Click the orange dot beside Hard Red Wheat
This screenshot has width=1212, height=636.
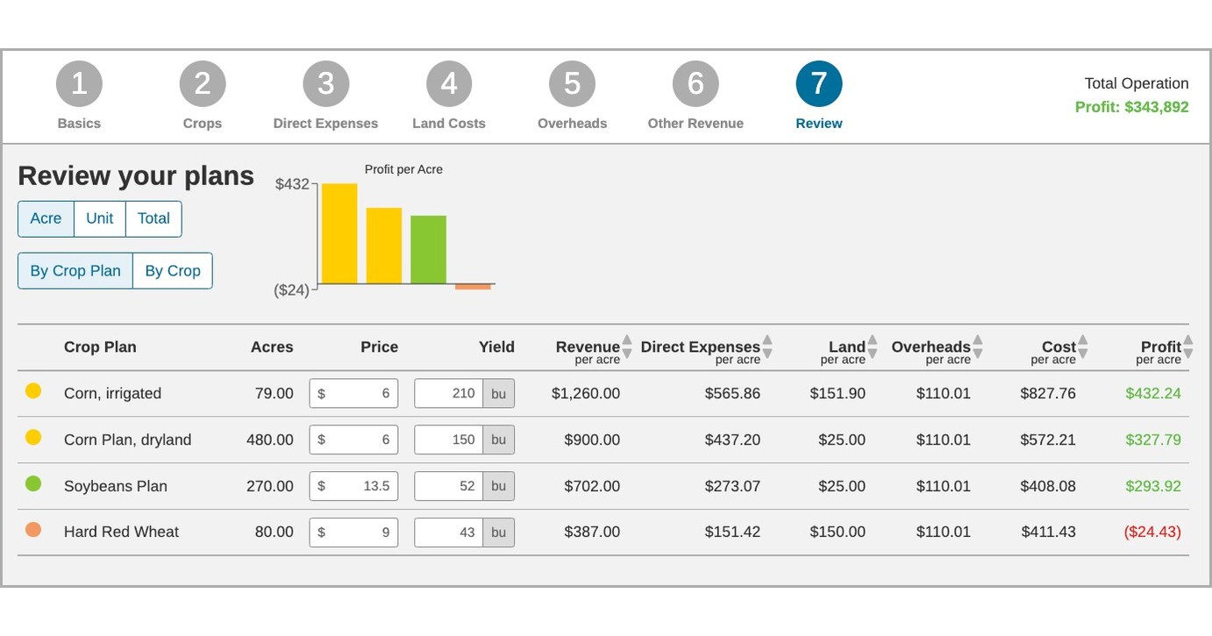[x=33, y=530]
